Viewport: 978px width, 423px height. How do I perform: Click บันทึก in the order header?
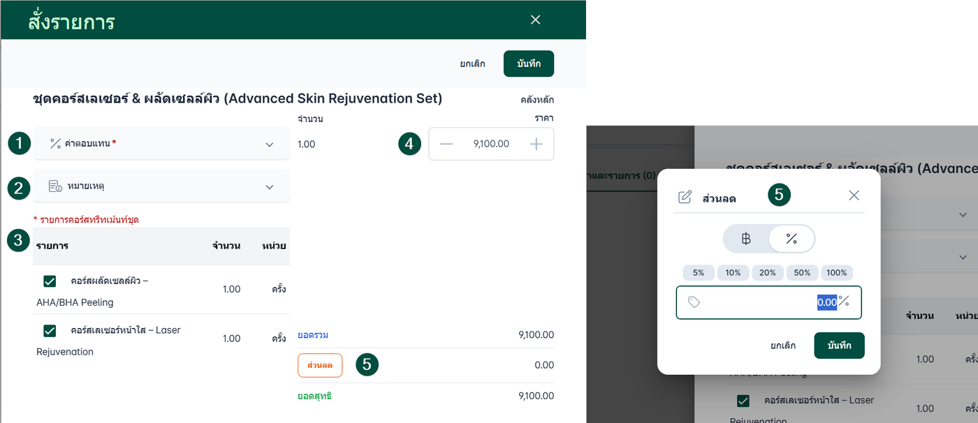pos(528,64)
